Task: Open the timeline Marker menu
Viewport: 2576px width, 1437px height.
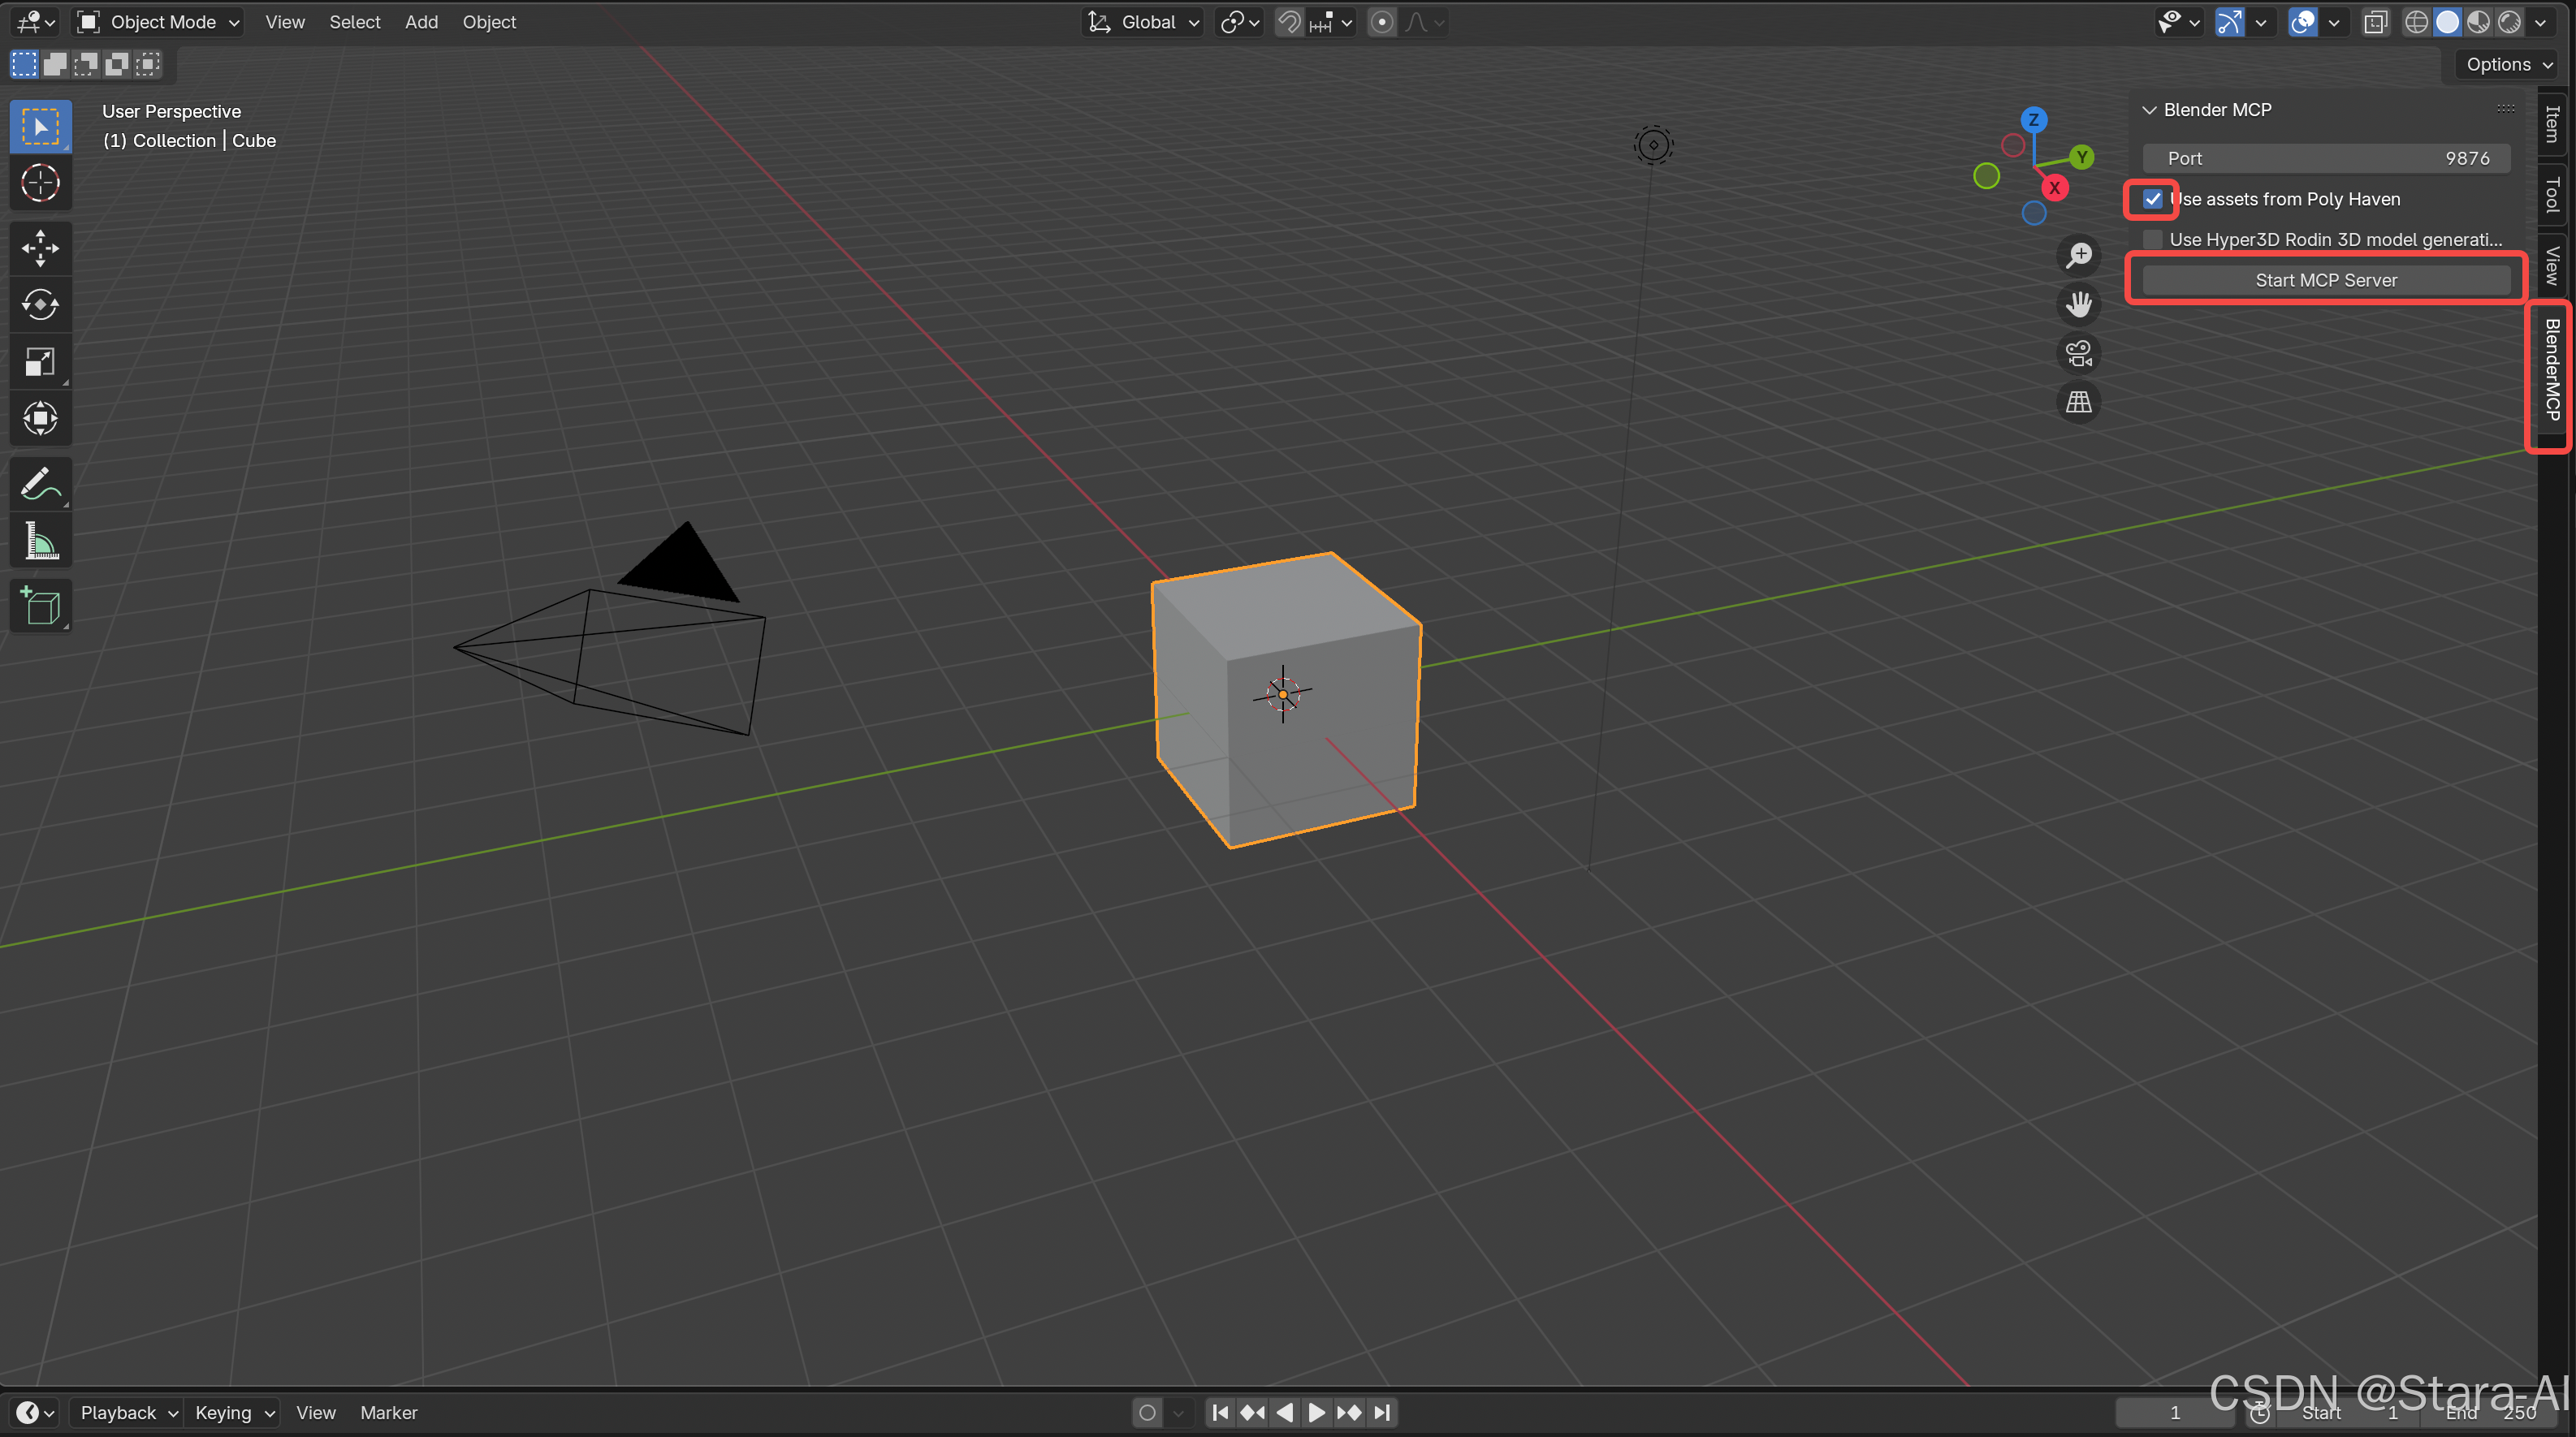Action: coord(388,1412)
